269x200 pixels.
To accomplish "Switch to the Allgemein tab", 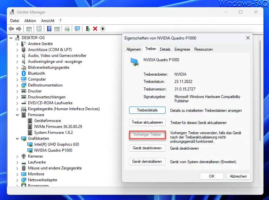I will 134,49.
